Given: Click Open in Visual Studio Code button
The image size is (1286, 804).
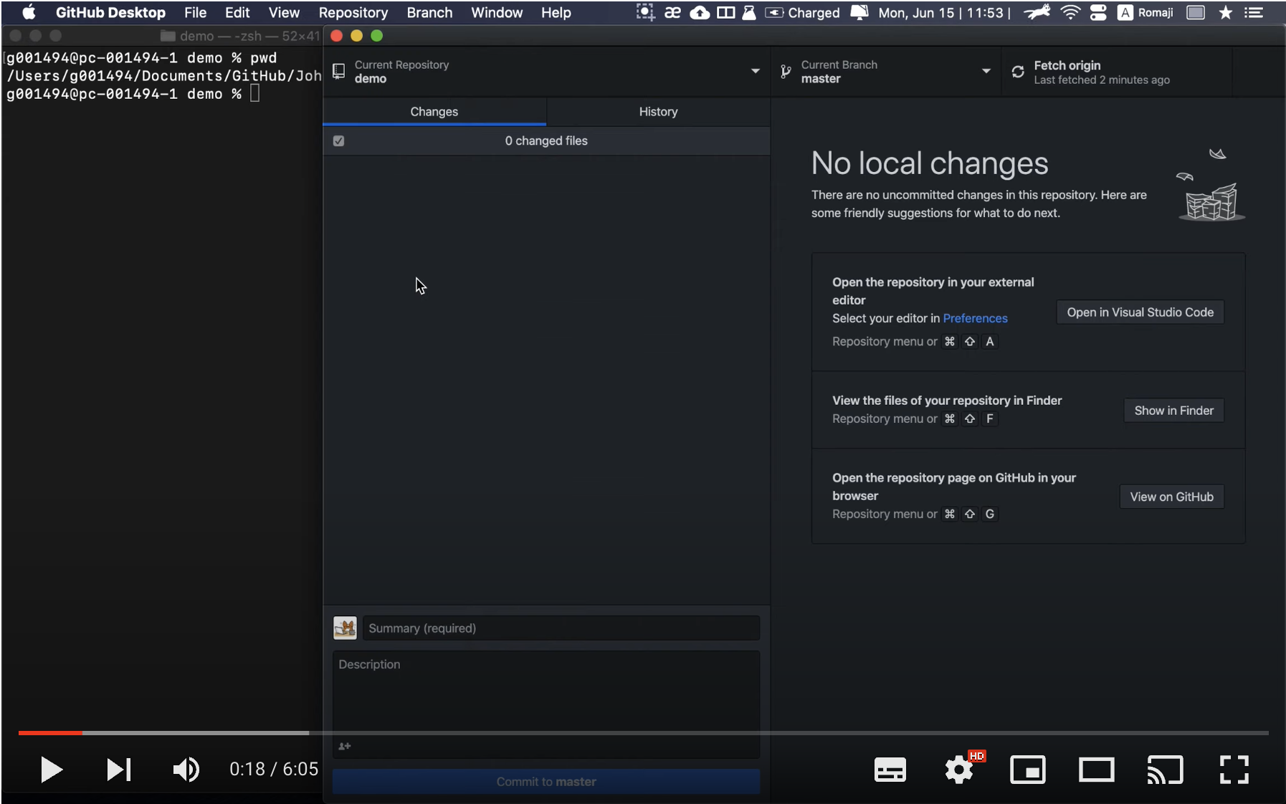Looking at the screenshot, I should (1140, 312).
